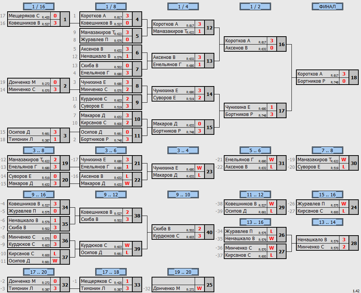Click match number 1 box
361x293 pixels.
point(65,19)
